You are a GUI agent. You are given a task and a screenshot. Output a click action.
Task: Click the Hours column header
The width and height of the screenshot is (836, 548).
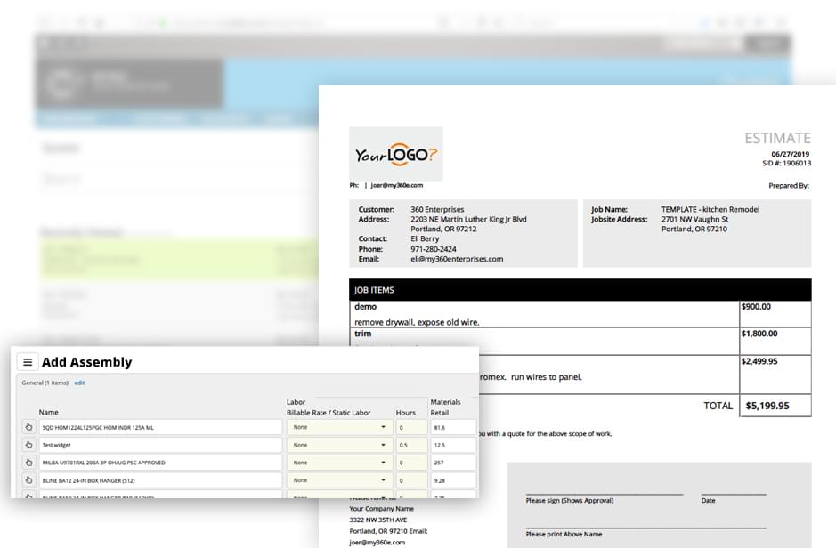pyautogui.click(x=406, y=413)
